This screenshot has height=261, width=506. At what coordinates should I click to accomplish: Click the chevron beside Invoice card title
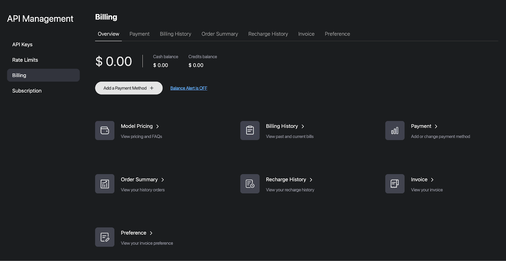coord(432,180)
